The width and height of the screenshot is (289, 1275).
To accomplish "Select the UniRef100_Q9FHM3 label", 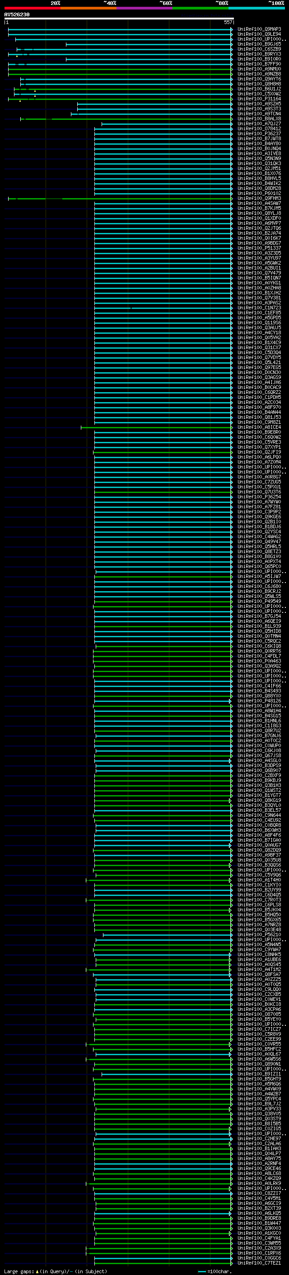I will pyautogui.click(x=259, y=198).
